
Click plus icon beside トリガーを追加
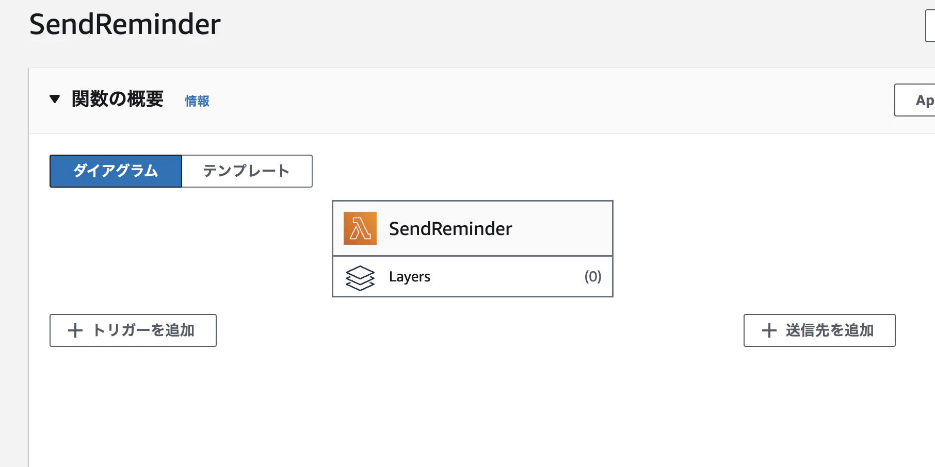point(75,330)
